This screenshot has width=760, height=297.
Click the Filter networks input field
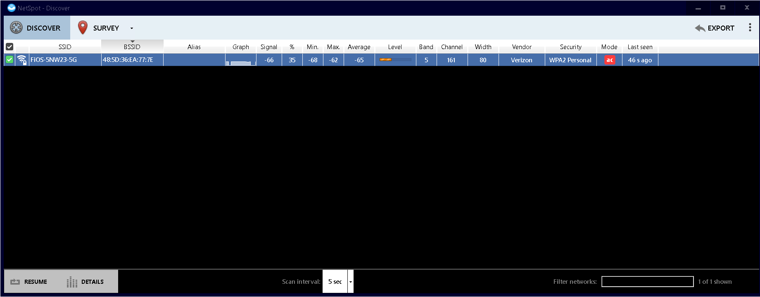click(x=647, y=281)
